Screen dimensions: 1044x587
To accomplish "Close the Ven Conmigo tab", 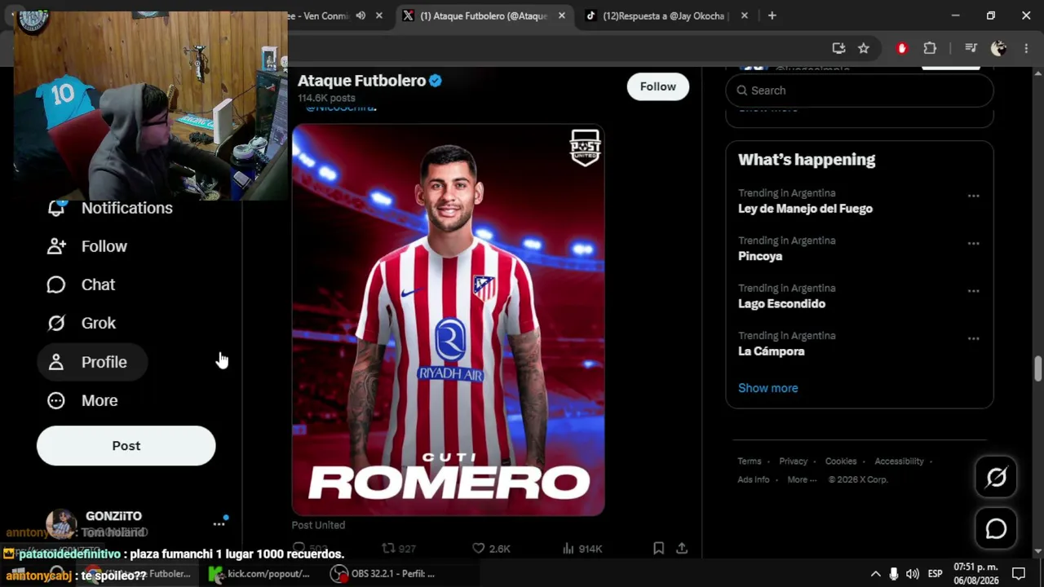I will 378,15.
